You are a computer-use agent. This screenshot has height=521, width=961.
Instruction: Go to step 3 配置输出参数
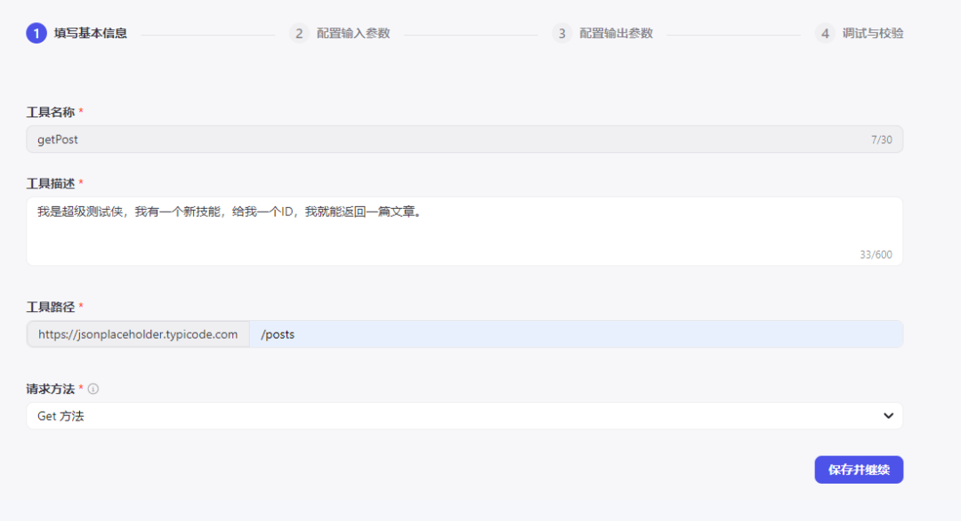(602, 33)
